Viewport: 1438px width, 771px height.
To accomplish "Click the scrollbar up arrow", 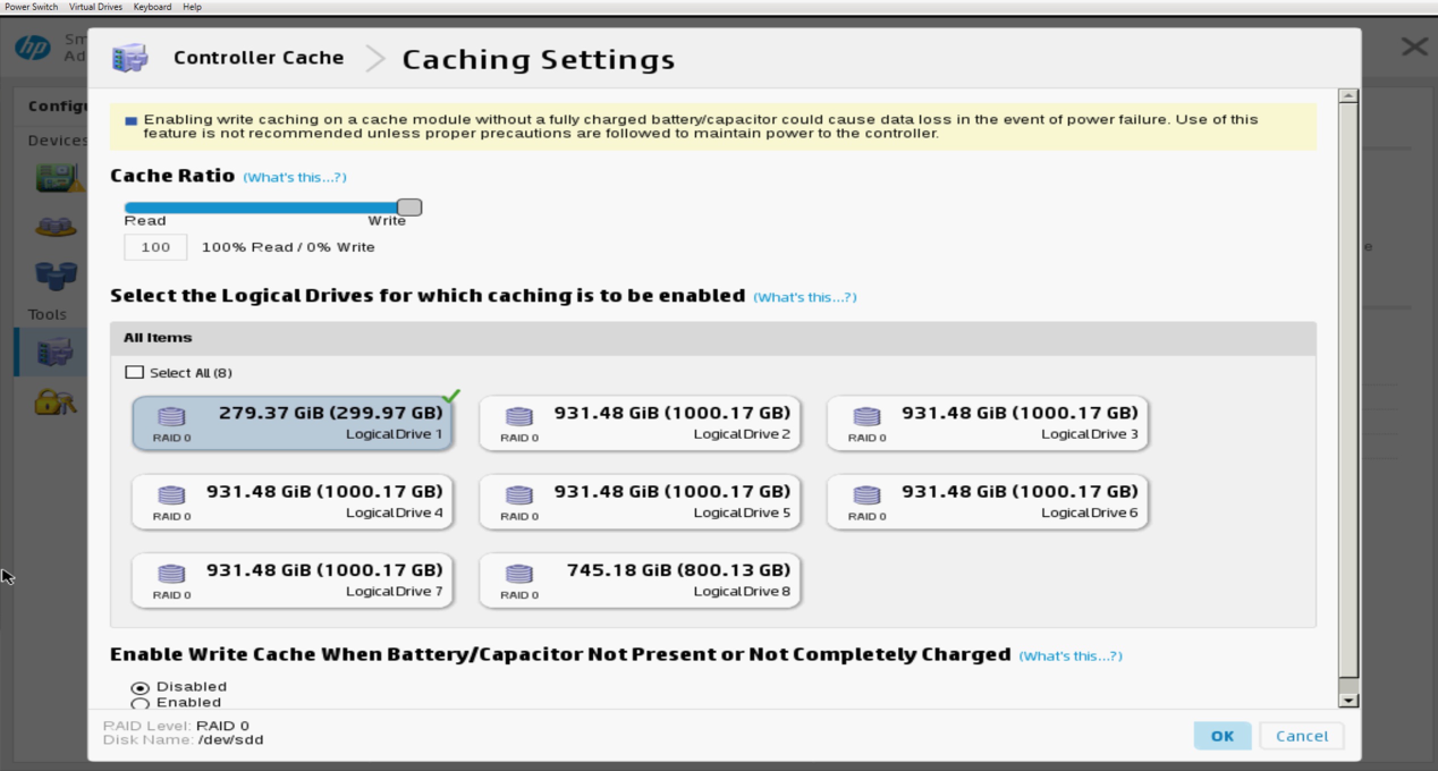I will tap(1348, 96).
